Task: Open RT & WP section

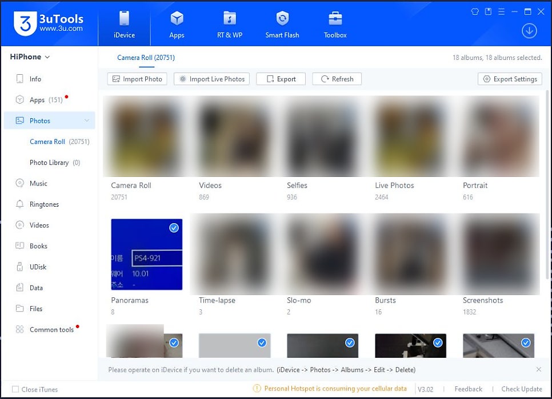Action: tap(230, 24)
